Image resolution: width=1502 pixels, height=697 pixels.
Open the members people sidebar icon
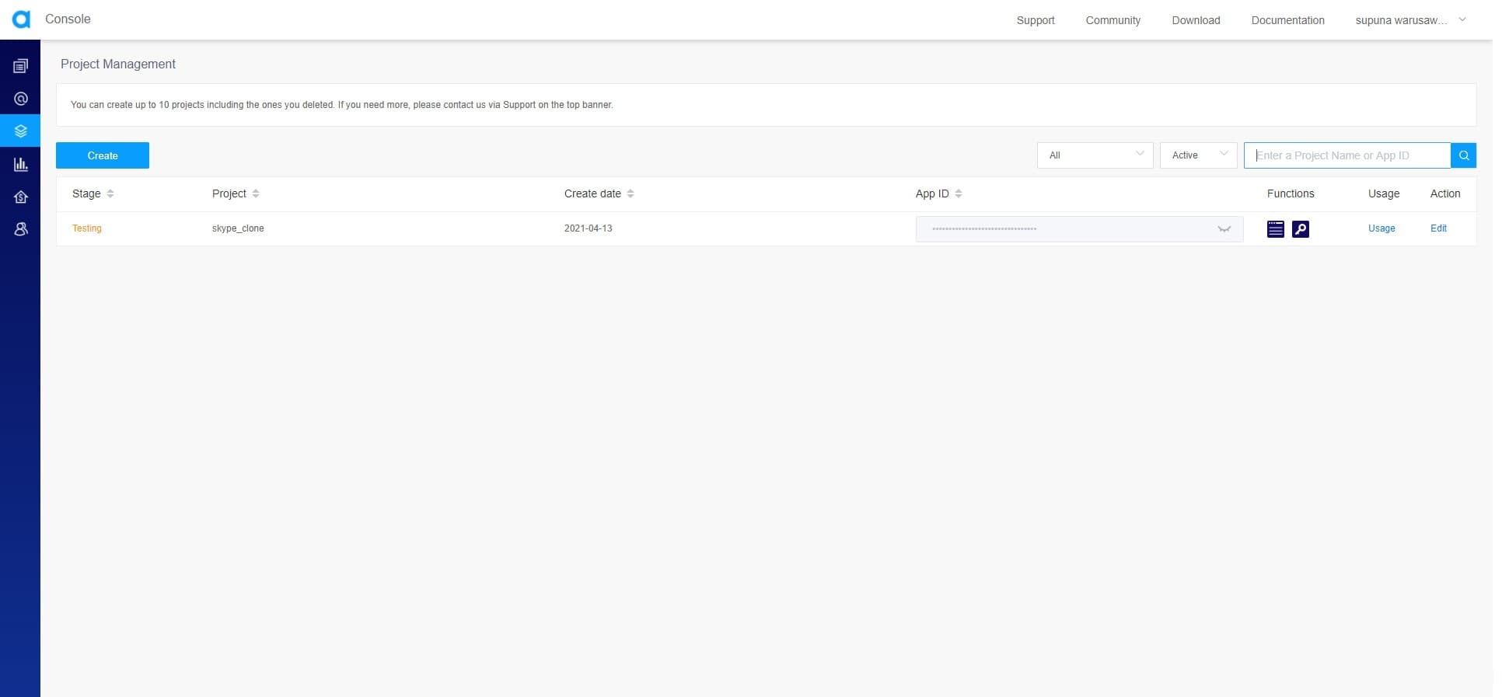click(x=21, y=229)
